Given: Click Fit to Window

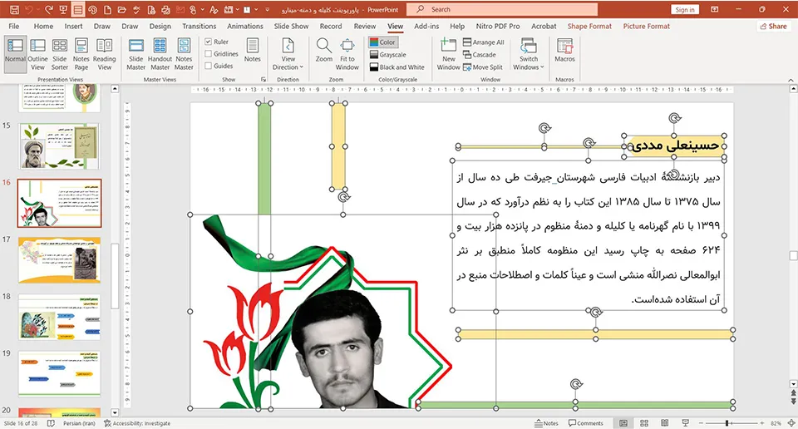Looking at the screenshot, I should pos(347,54).
